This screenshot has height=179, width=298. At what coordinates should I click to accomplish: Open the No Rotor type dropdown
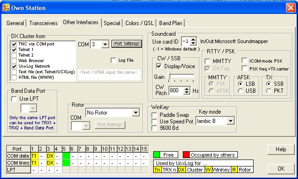136,113
